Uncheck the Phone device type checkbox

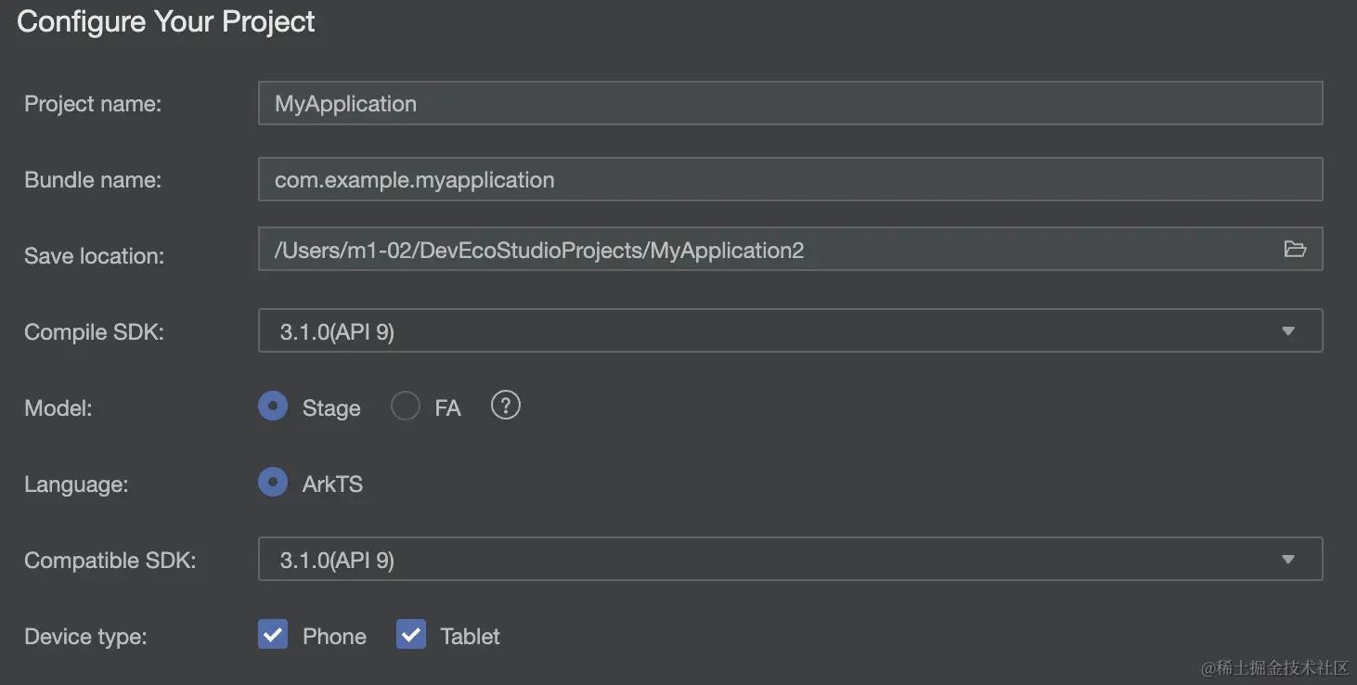click(273, 635)
